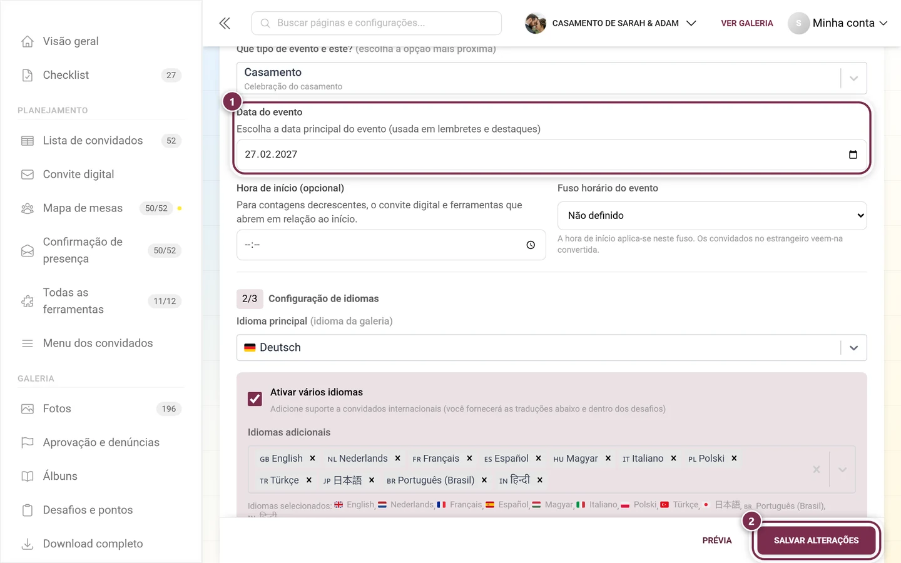Focus the search pages and settings field
Image resolution: width=901 pixels, height=563 pixels.
(x=377, y=23)
